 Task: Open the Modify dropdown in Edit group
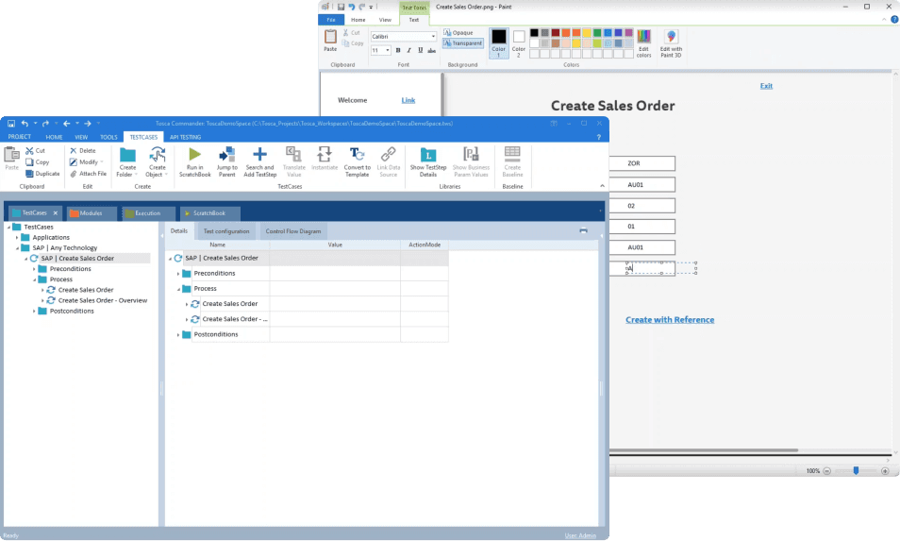102,162
